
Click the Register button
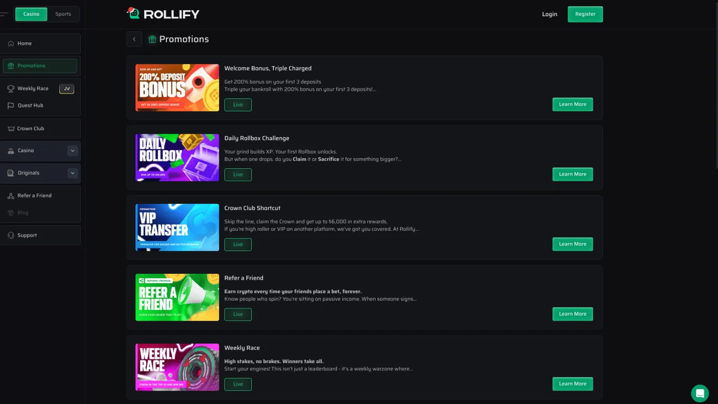pyautogui.click(x=585, y=14)
